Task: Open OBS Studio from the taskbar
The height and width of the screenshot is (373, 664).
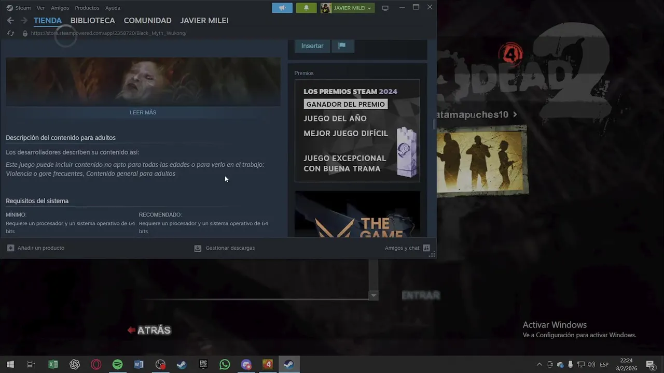Action: pyautogui.click(x=160, y=365)
